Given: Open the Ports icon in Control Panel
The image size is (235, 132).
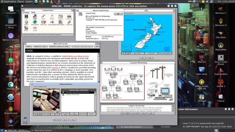Looking at the screenshot, I should (43, 17).
